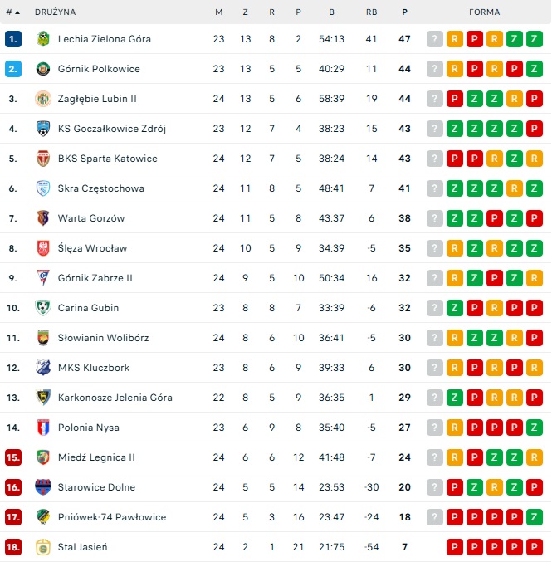Click the Warta Gorzów club crest
The height and width of the screenshot is (562, 552).
(43, 218)
